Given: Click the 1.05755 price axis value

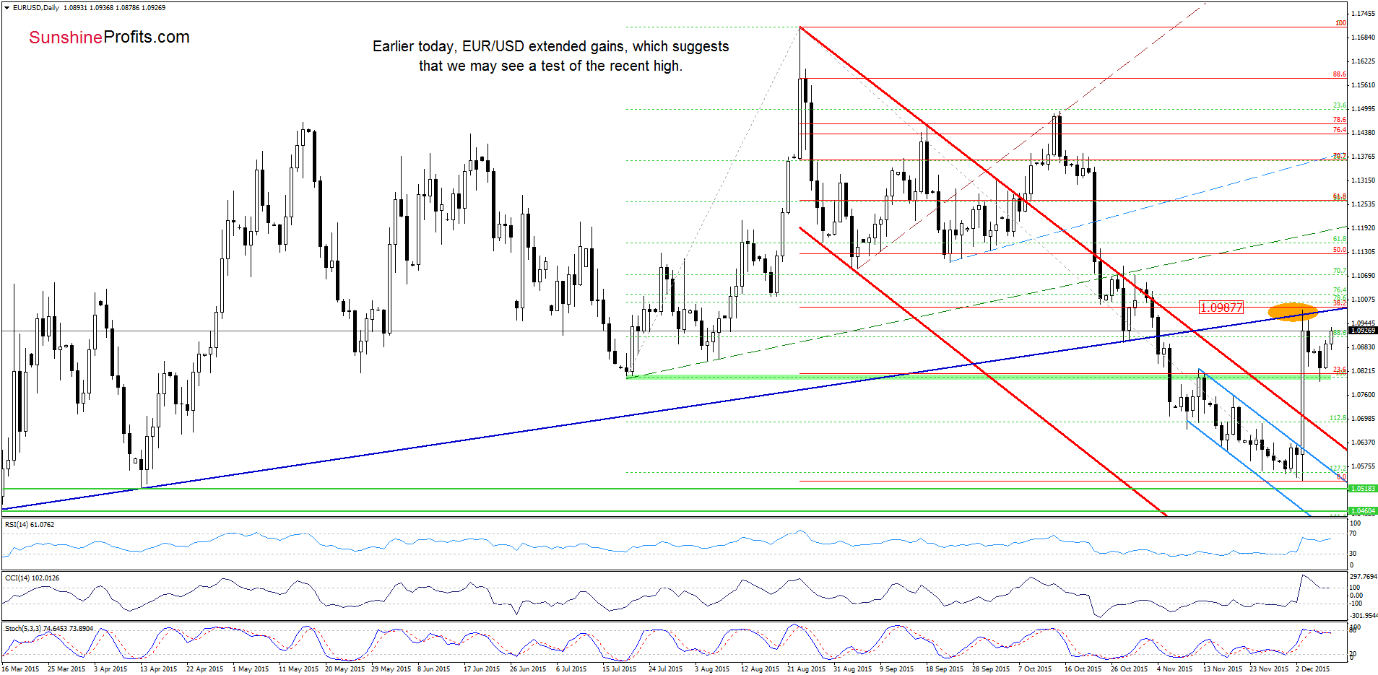Looking at the screenshot, I should click(x=1363, y=466).
